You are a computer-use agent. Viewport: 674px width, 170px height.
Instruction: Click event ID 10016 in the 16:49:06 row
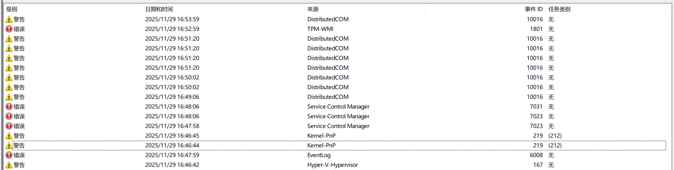tap(535, 97)
